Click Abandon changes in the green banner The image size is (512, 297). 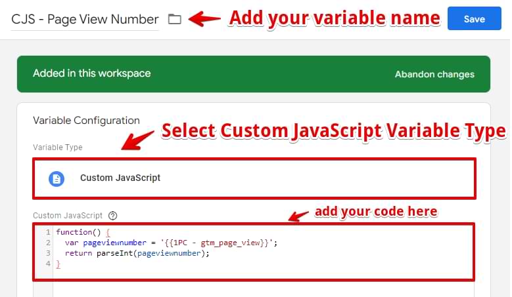click(x=434, y=74)
